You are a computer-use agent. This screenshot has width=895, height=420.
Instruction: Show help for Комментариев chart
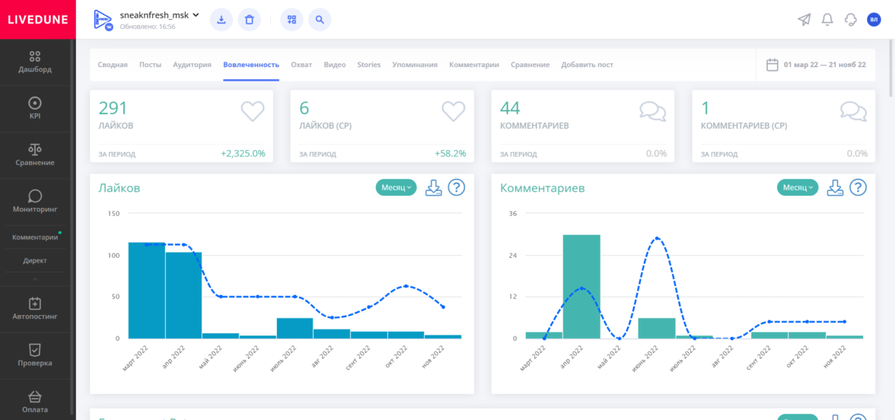(x=858, y=187)
